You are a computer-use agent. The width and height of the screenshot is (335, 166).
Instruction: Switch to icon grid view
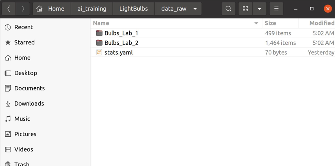[x=245, y=9]
